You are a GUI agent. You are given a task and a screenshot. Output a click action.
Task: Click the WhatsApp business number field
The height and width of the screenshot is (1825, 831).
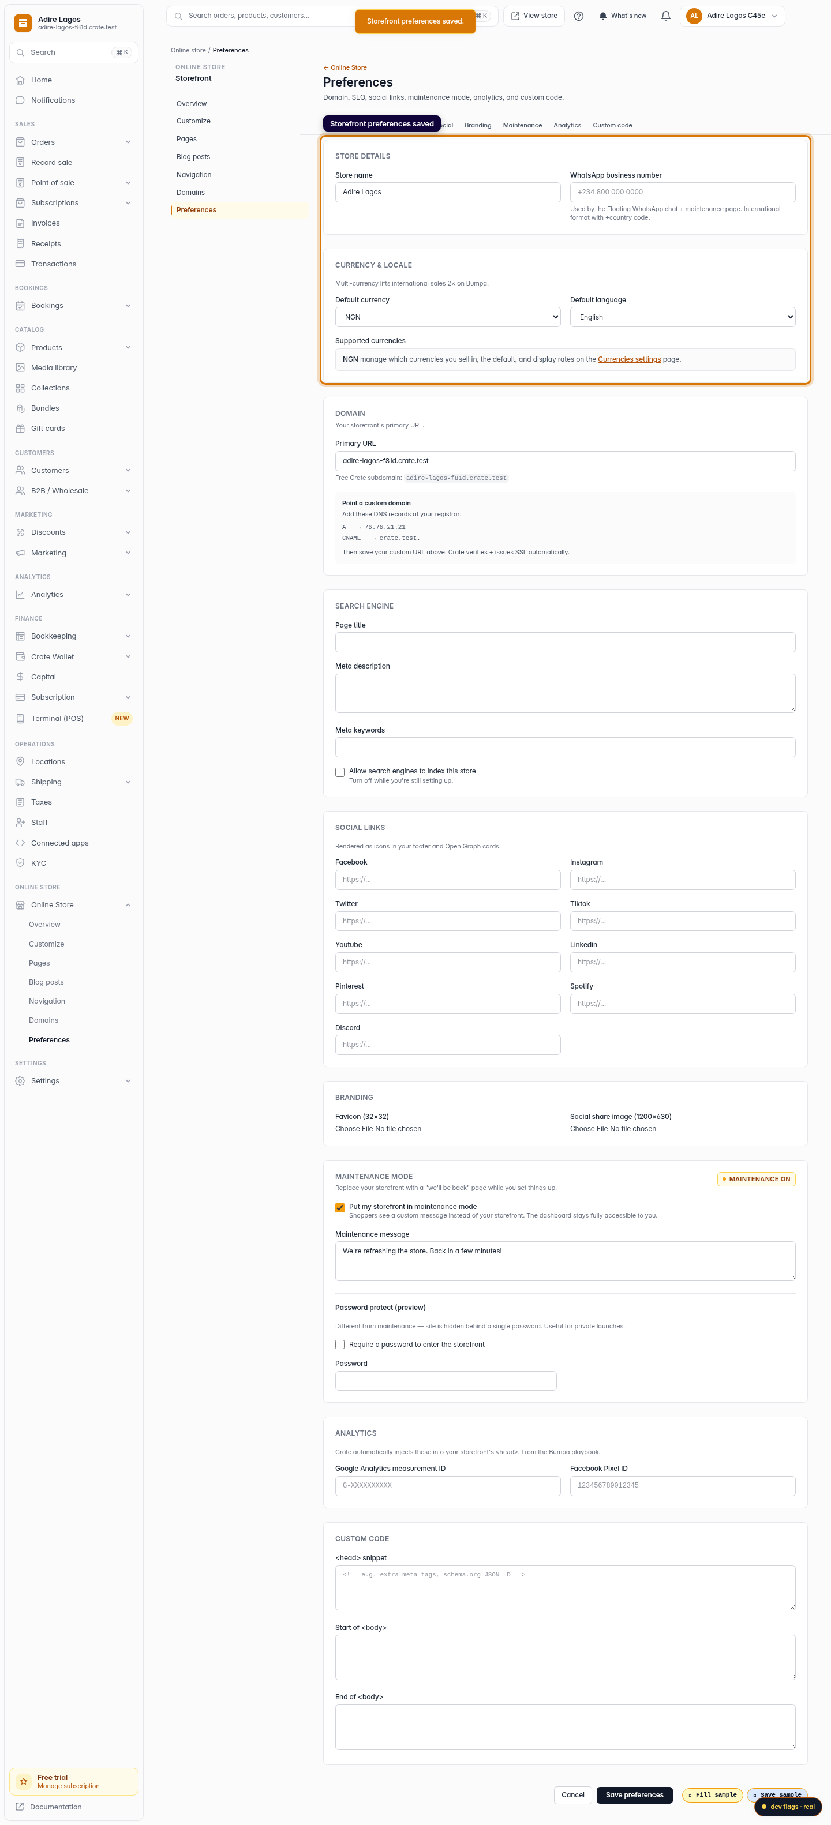coord(683,192)
